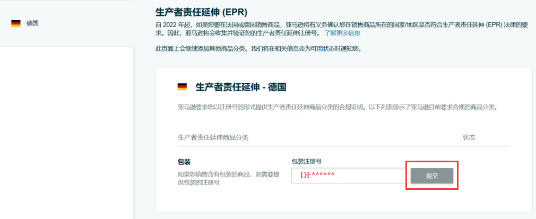The height and width of the screenshot is (219, 536).
Task: Click the 生产者责任延伸 - 德国 card title
Action: click(x=240, y=87)
